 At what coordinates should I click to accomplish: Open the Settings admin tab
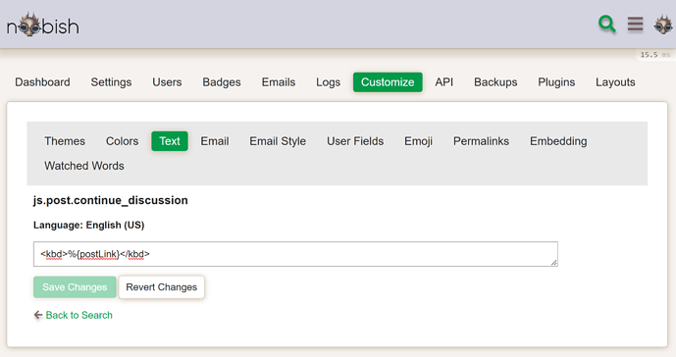(x=111, y=82)
